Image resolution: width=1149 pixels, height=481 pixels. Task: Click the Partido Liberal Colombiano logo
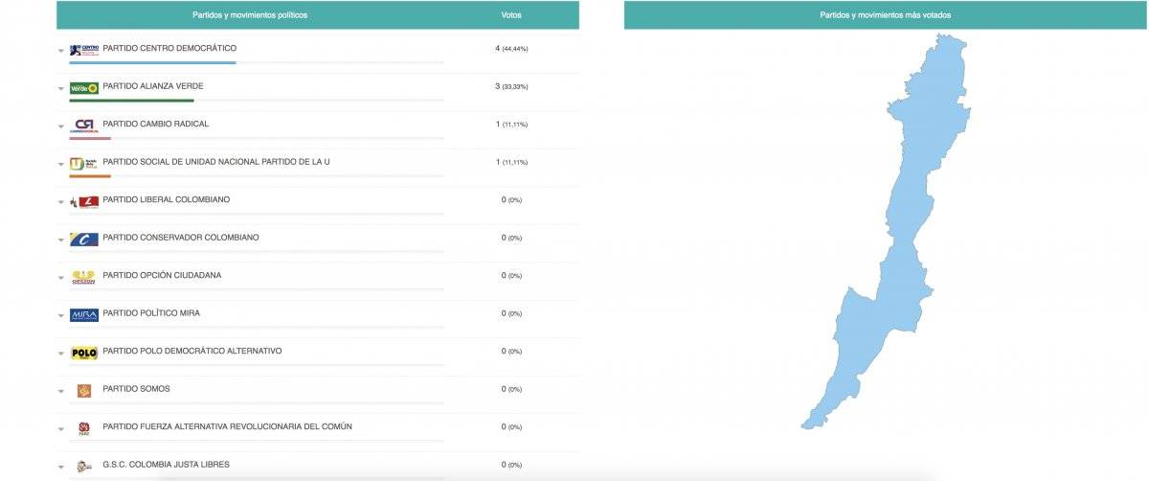(x=84, y=201)
